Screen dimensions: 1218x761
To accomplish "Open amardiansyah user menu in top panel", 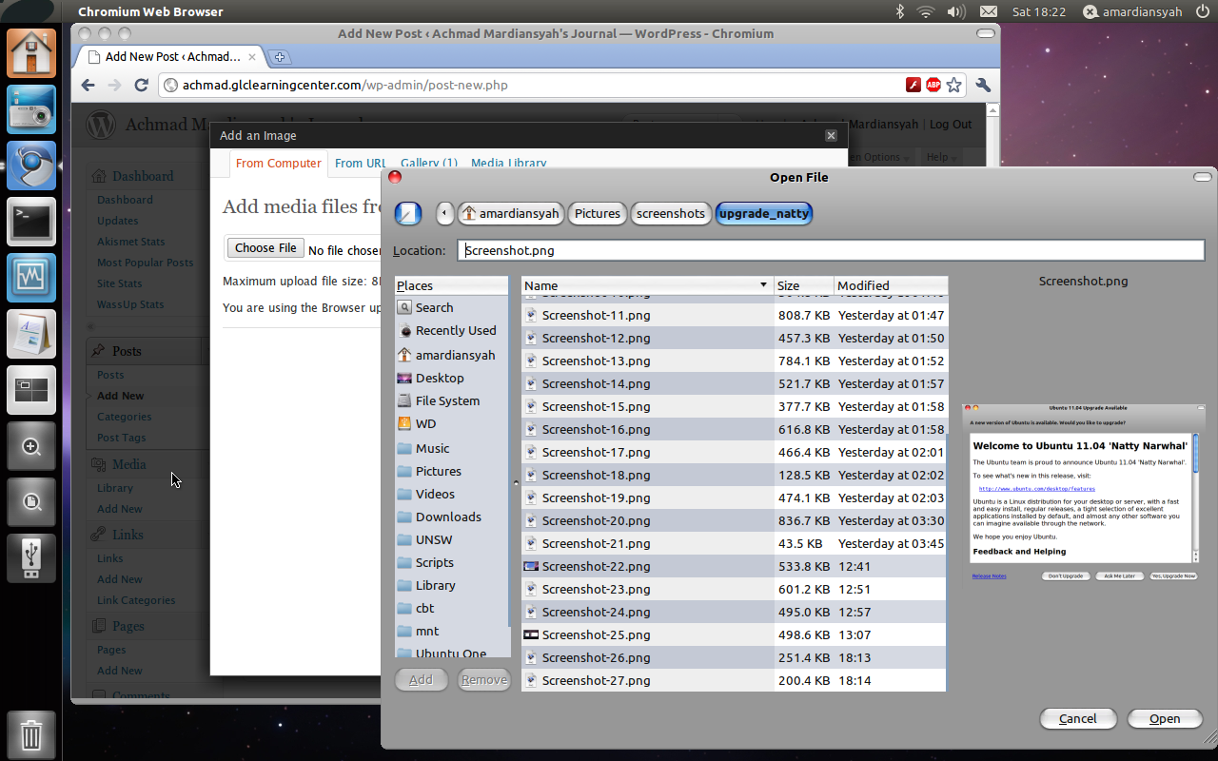I will [1135, 11].
